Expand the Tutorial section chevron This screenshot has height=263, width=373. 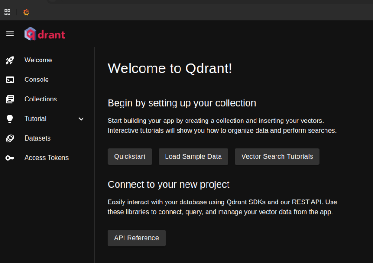click(81, 119)
